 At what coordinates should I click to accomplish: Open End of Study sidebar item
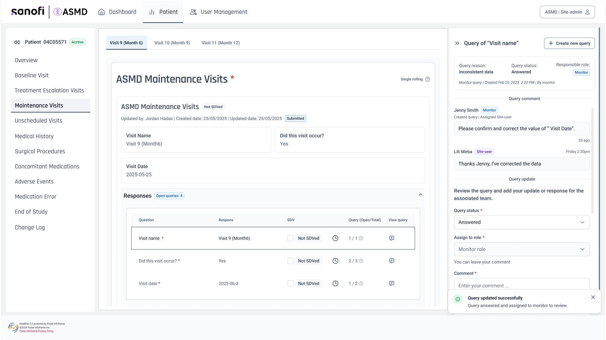[x=31, y=212]
